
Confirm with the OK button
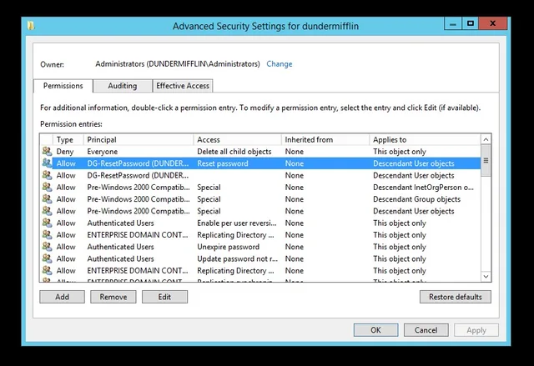(x=375, y=330)
